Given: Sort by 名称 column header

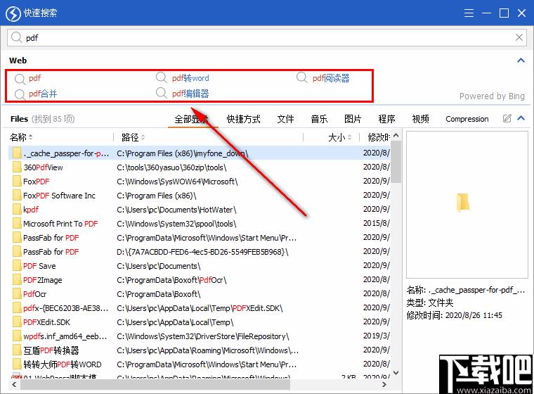Looking at the screenshot, I should 21,137.
